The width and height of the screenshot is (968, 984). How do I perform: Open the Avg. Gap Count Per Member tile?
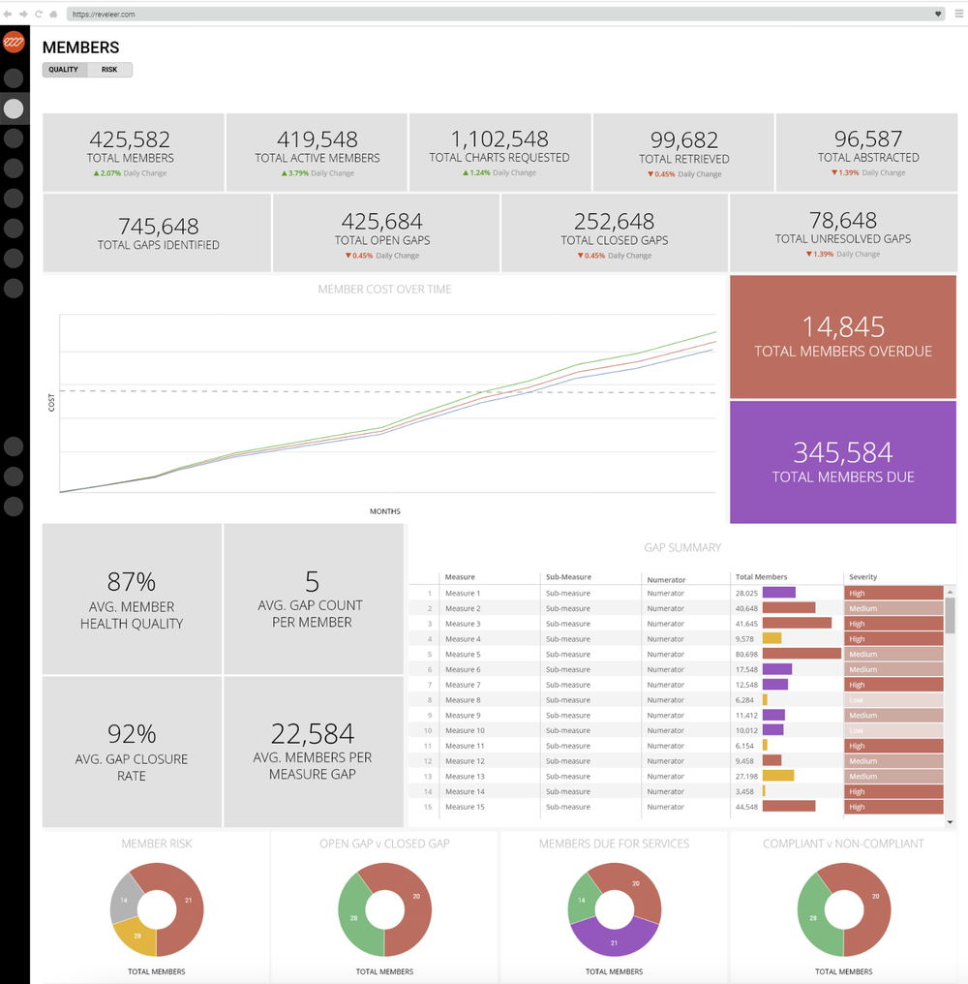click(x=313, y=600)
